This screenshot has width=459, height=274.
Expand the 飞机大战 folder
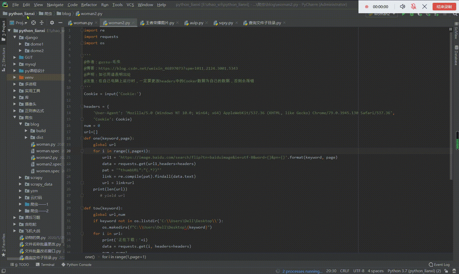[15, 231]
